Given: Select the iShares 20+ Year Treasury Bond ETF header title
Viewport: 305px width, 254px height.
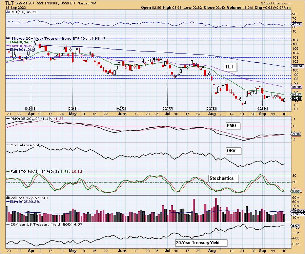Looking at the screenshot, I should [45, 3].
